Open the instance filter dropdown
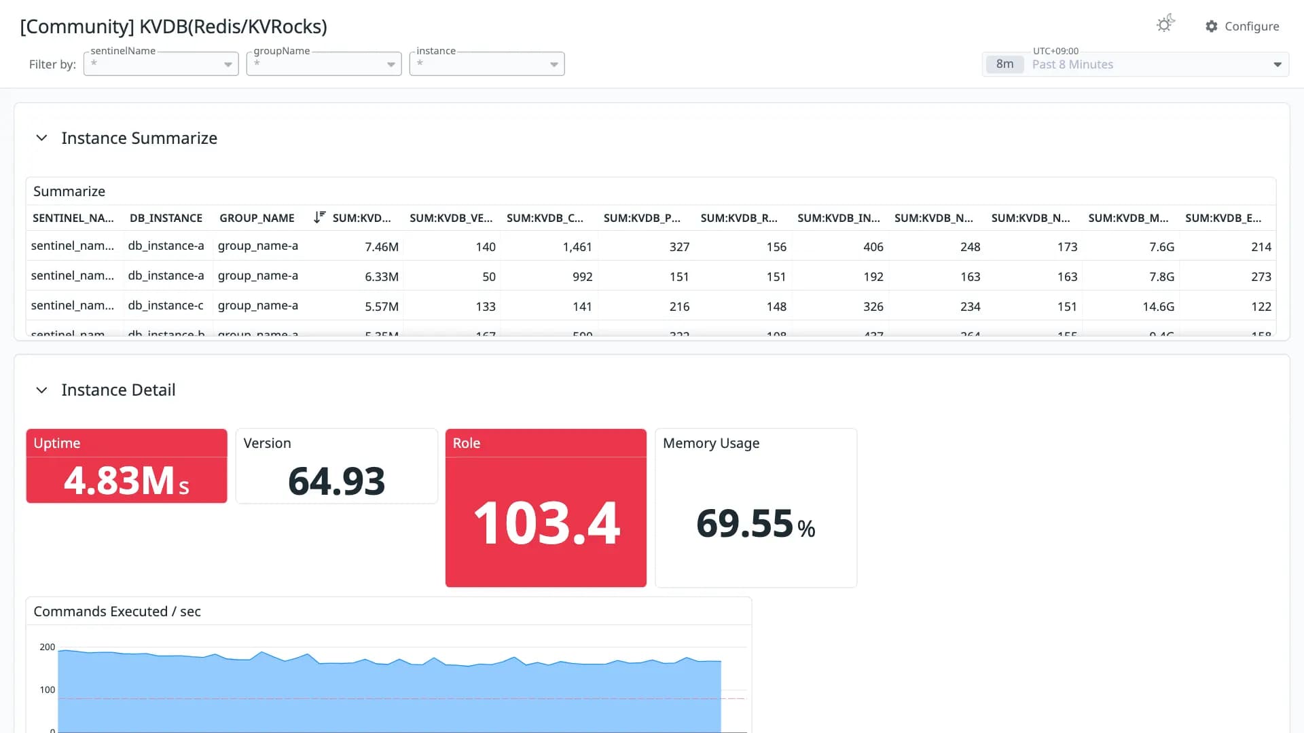1304x733 pixels. [x=487, y=64]
